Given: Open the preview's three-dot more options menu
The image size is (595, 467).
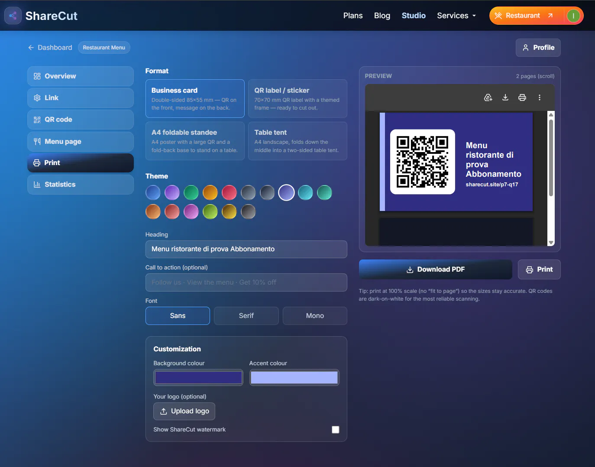Looking at the screenshot, I should pos(540,97).
